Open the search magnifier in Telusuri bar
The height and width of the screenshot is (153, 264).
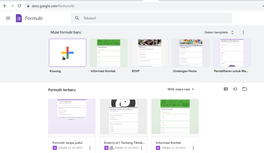(77, 18)
